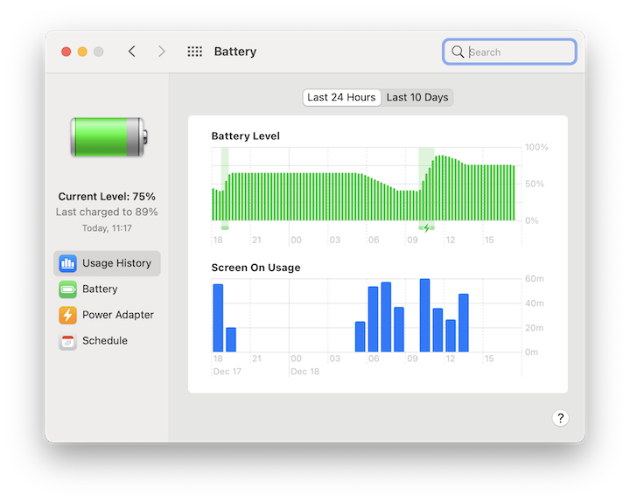Switch to Last 24 Hours tab

[x=341, y=98]
